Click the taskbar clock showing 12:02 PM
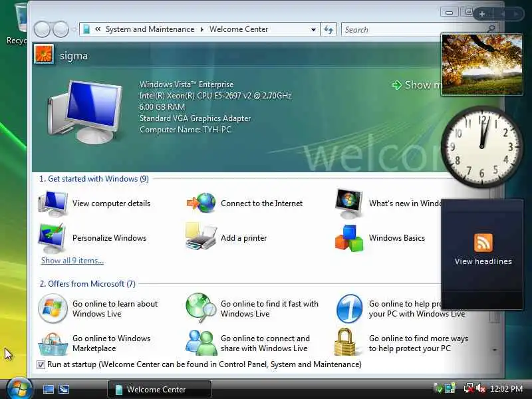Viewport: 532px width, 399px height. pyautogui.click(x=507, y=388)
